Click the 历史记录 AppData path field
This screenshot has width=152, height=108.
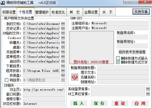(x=41, y=28)
